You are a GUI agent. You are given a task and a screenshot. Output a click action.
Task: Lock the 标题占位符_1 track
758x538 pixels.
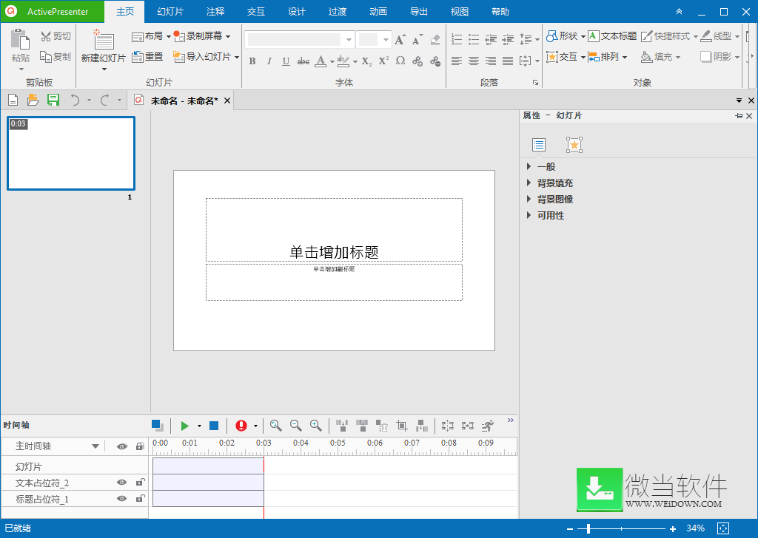pos(140,498)
